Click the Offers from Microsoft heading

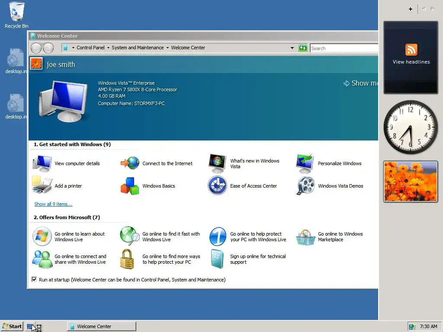click(67, 217)
